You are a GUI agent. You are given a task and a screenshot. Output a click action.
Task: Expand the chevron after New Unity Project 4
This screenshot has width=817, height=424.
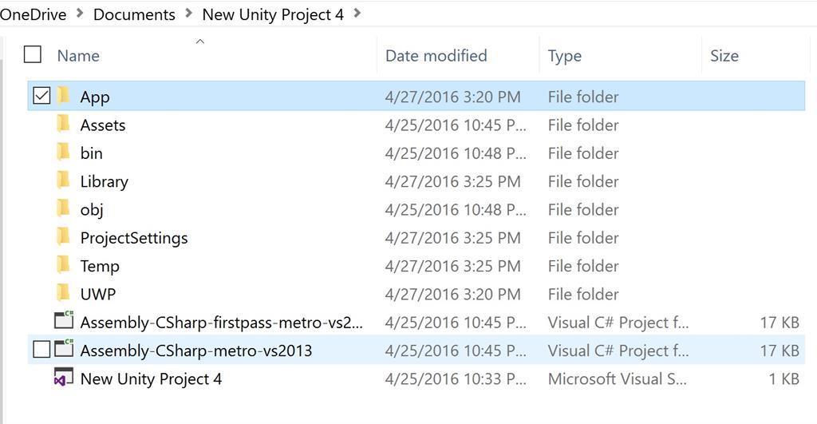click(357, 14)
